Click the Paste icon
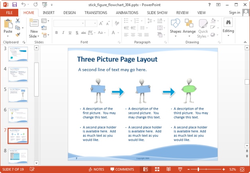 pos(8,24)
